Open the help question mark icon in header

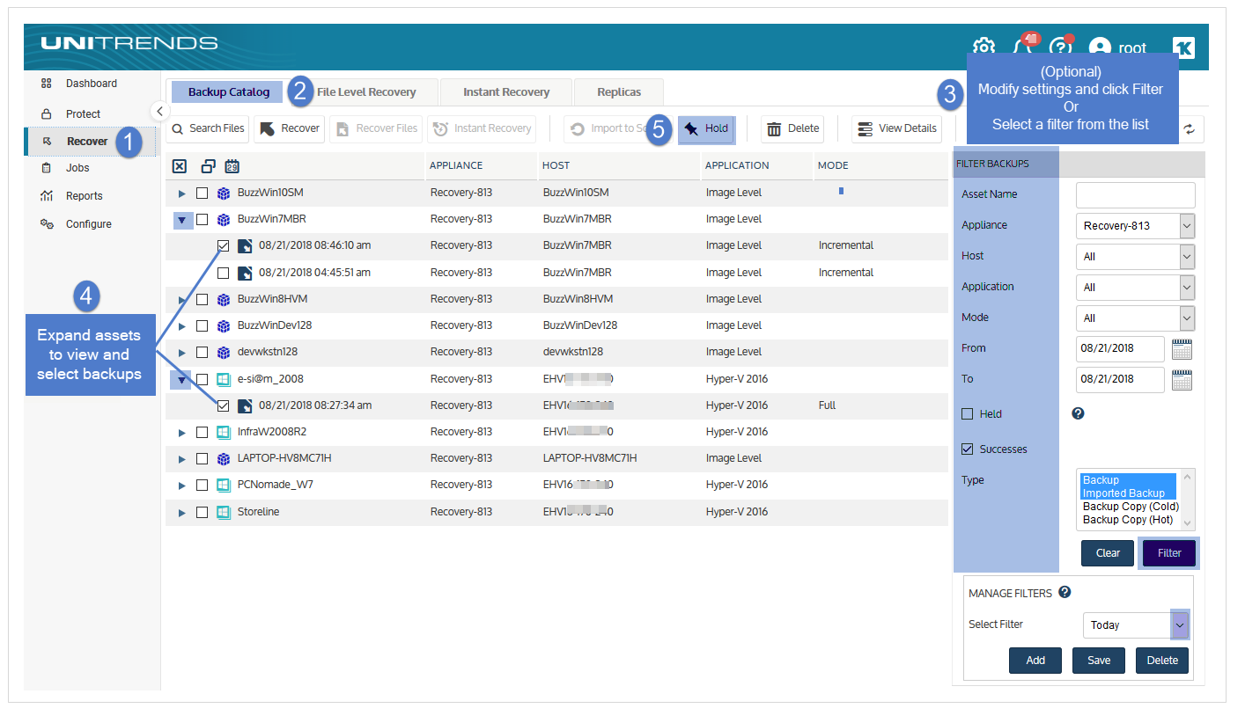1060,47
